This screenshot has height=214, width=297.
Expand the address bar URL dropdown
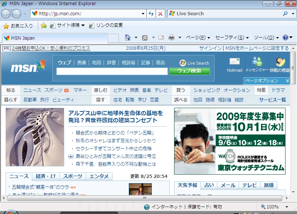point(143,14)
